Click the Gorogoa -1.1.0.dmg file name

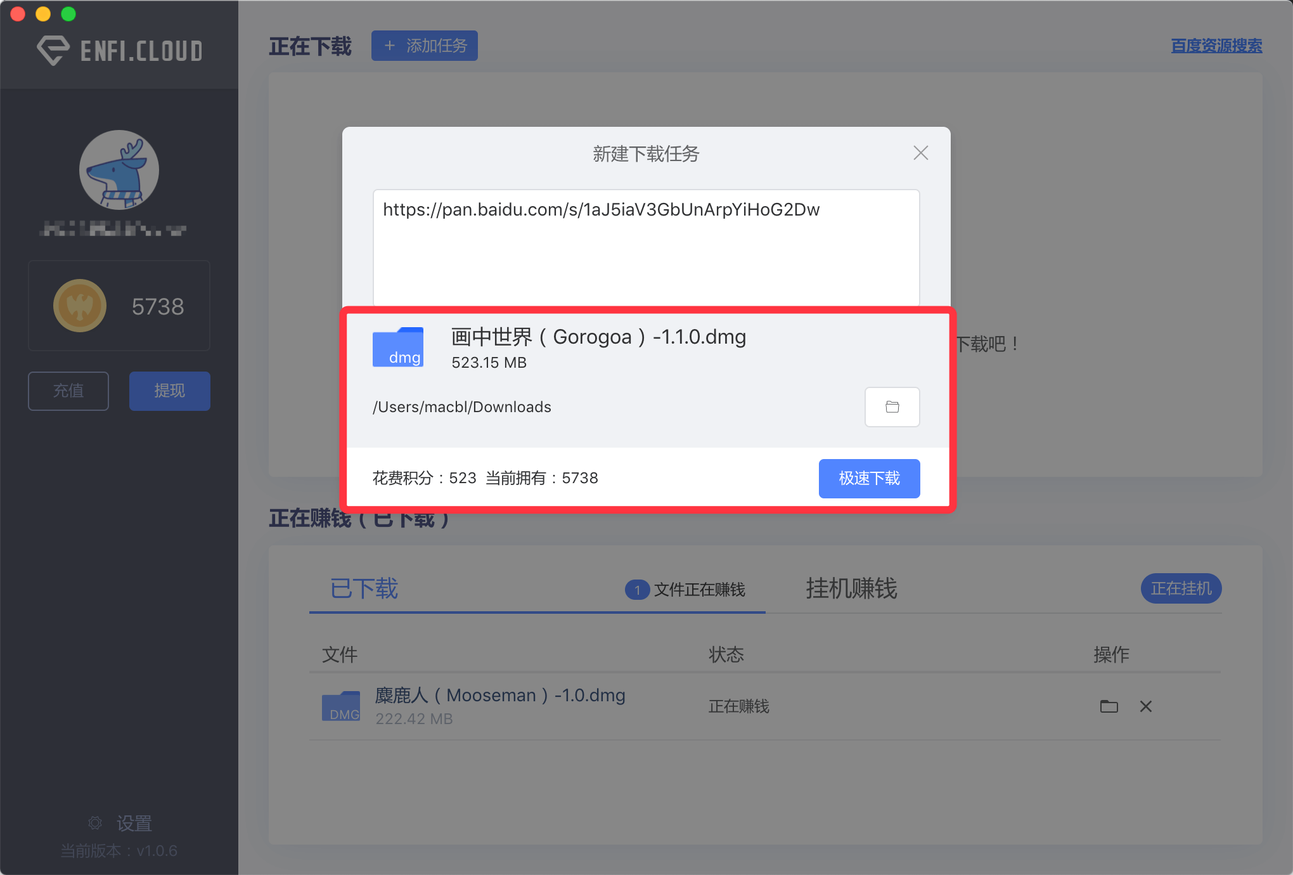[x=598, y=337]
